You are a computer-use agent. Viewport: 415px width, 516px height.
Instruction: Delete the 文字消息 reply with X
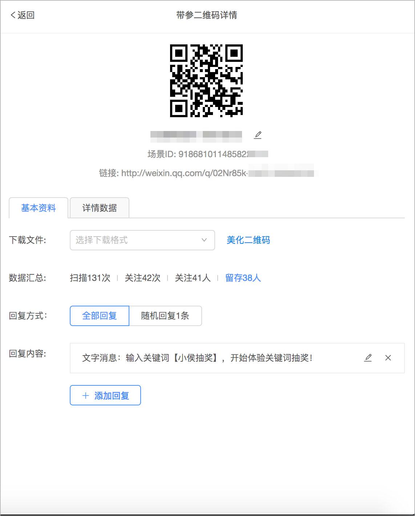[388, 358]
